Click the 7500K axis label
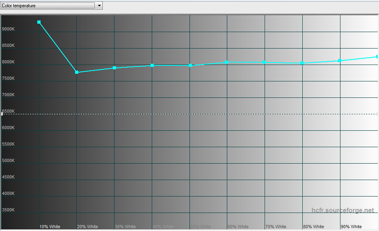Image resolution: width=379 pixels, height=231 pixels. click(8, 78)
